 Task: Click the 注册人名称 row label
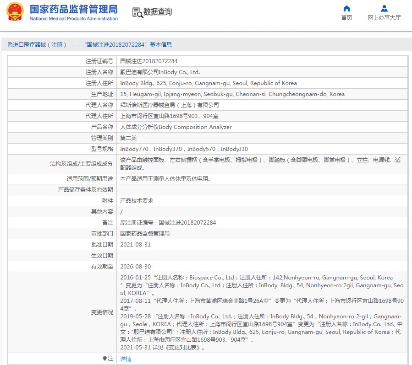click(99, 72)
